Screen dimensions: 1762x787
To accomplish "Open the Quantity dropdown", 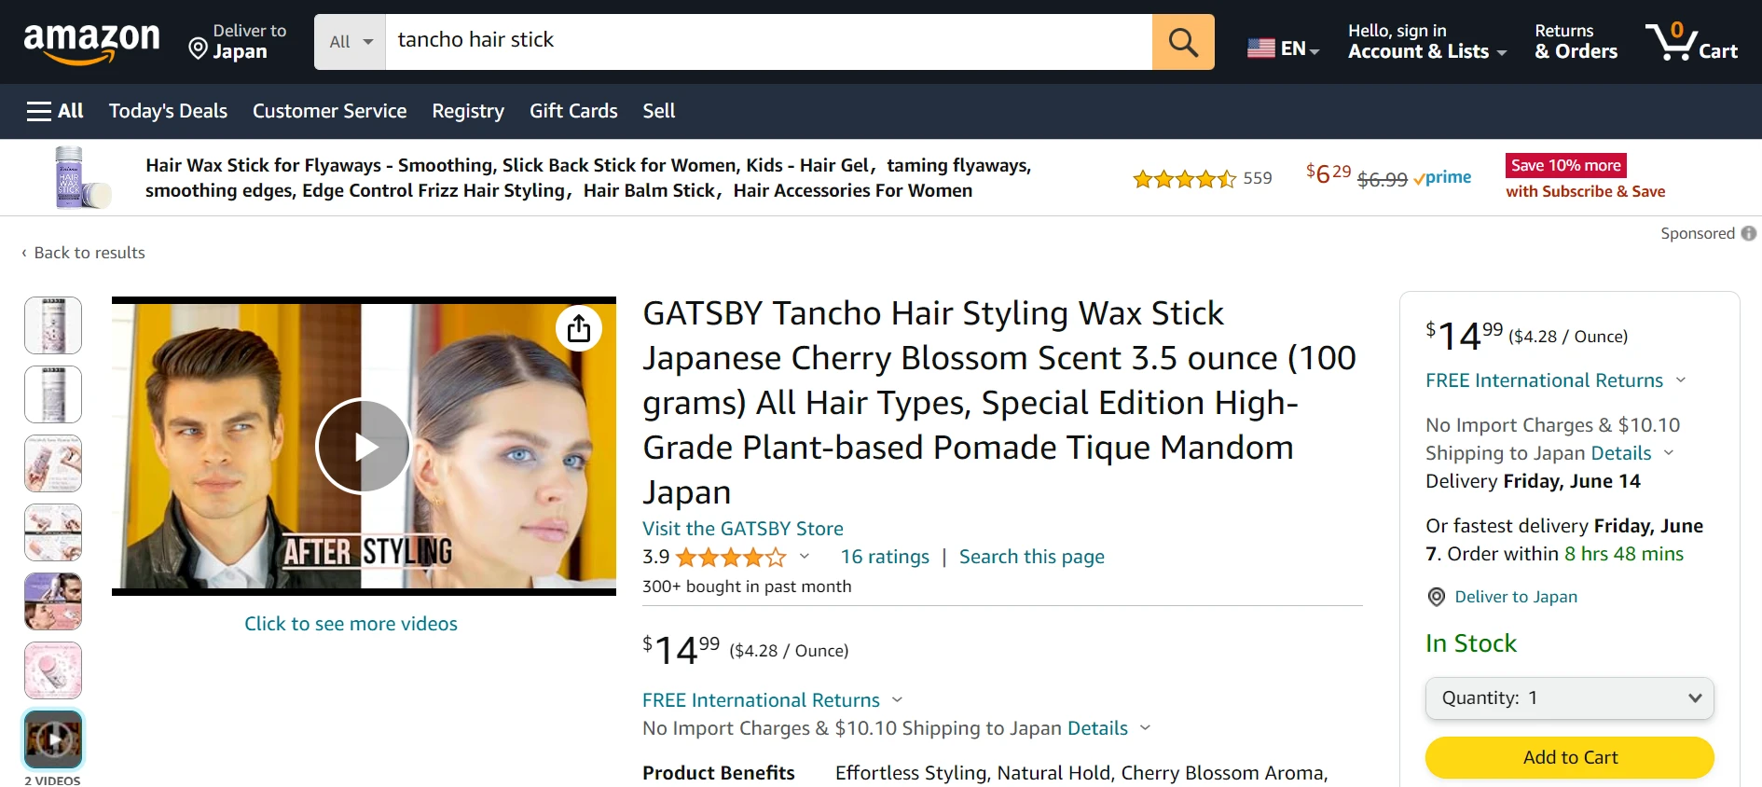I will pyautogui.click(x=1570, y=698).
